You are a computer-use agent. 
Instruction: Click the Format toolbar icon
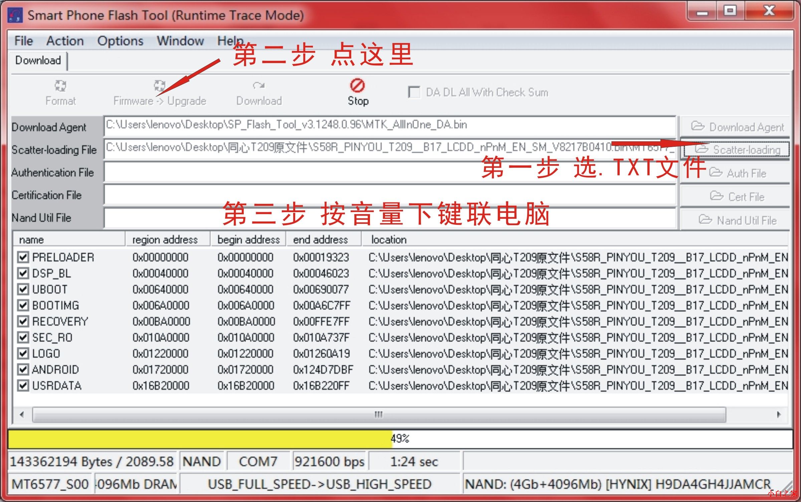click(60, 86)
